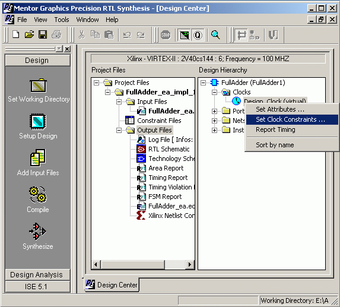Open the FSM Report entry

pyautogui.click(x=159, y=197)
